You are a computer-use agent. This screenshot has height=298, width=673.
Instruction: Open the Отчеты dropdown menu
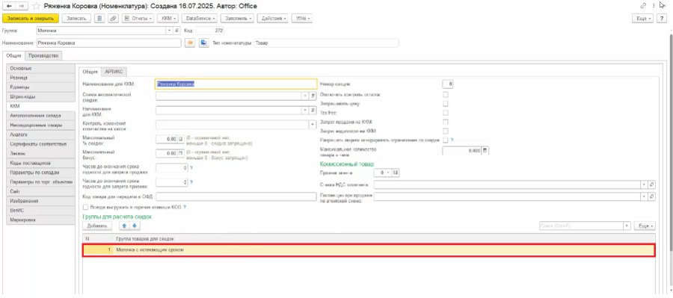(x=138, y=19)
